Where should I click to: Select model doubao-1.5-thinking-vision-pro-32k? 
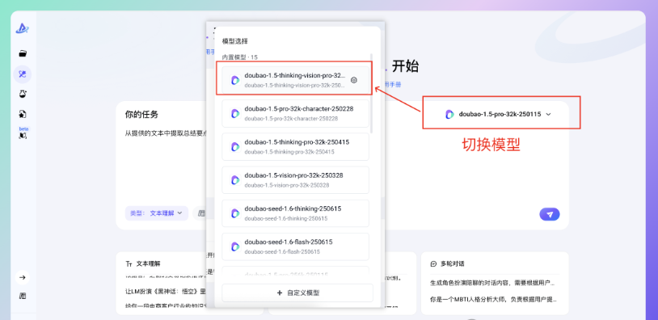(x=295, y=80)
